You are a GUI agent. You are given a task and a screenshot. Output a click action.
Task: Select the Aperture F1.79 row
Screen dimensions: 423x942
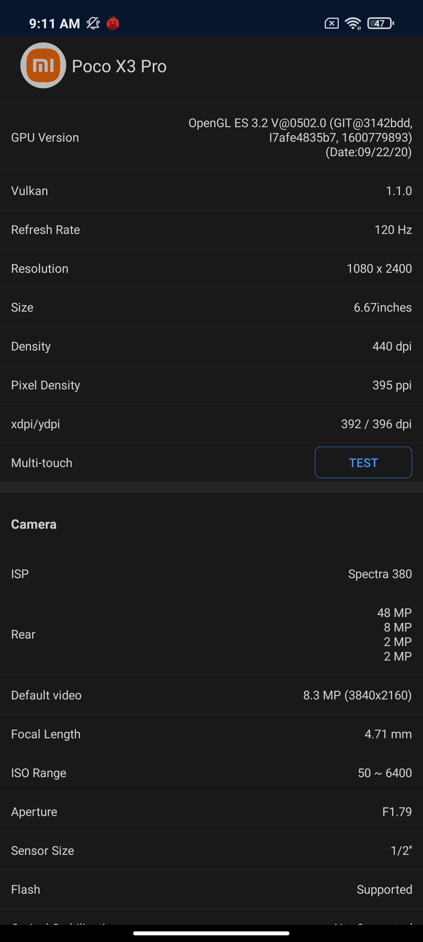point(211,812)
